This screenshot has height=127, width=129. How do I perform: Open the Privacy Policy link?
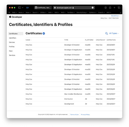click(85, 115)
